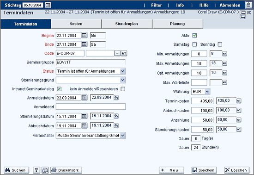Expand the Status dropdown
The height and width of the screenshot is (175, 254).
pos(123,71)
